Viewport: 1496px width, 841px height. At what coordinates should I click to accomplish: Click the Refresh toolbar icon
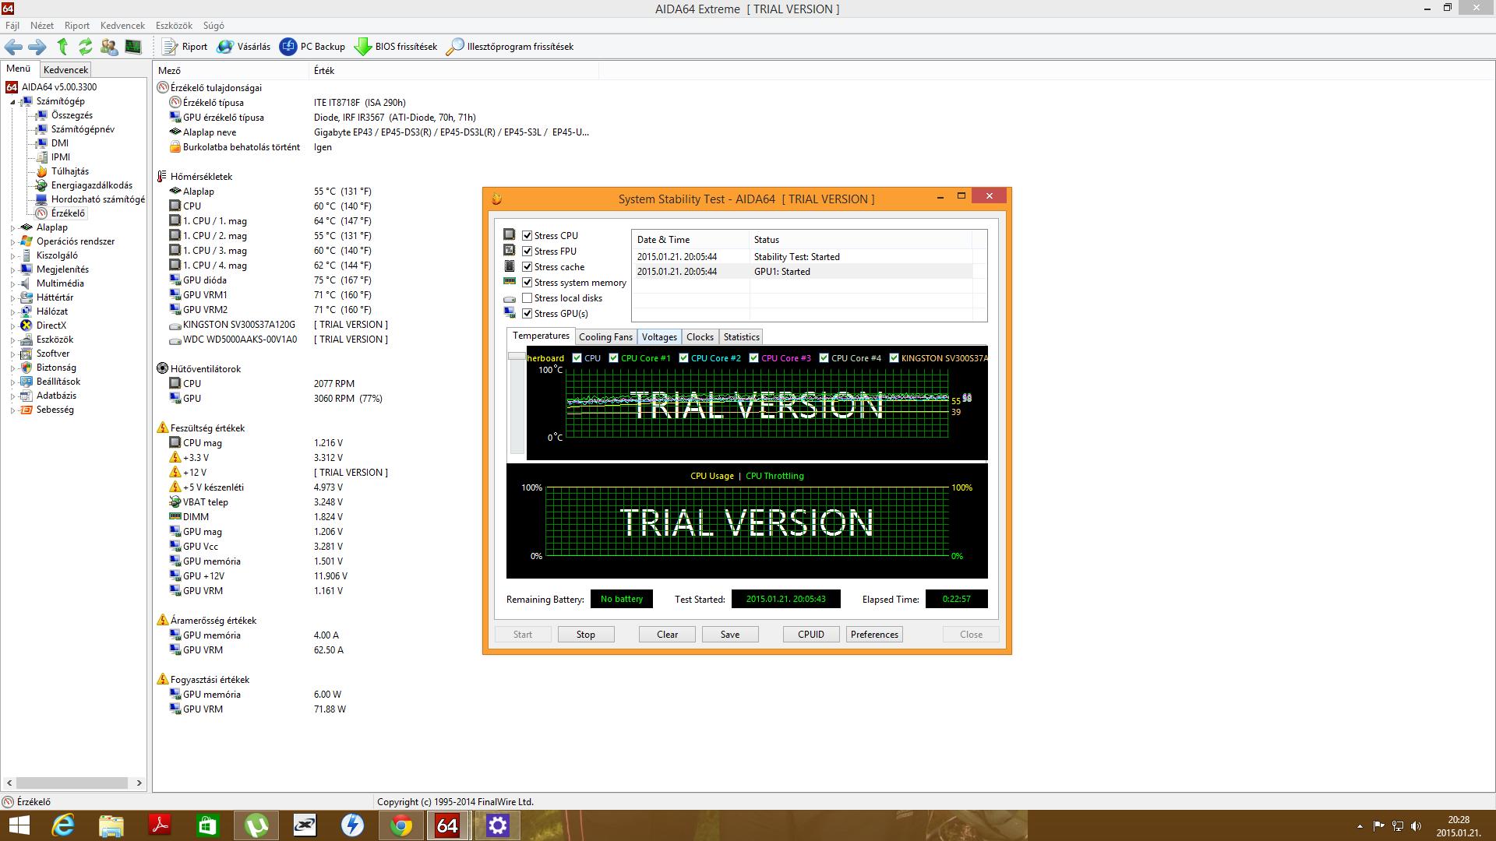click(85, 47)
